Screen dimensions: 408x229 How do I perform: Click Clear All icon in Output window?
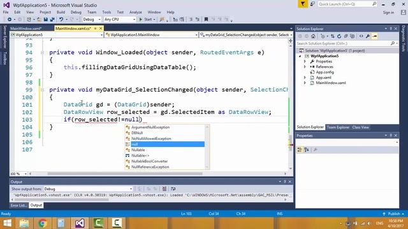[x=164, y=189]
